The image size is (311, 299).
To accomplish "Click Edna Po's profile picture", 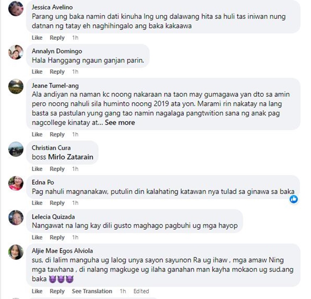I will (16, 183).
